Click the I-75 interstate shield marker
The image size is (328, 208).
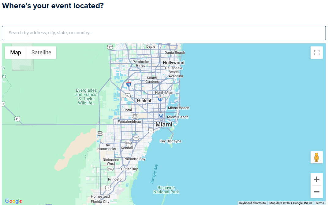click(x=129, y=84)
